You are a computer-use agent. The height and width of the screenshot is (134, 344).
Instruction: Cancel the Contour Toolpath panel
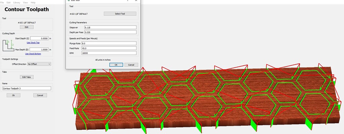click(40, 95)
